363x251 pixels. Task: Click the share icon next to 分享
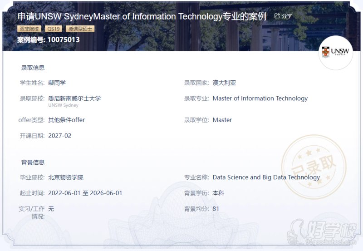pos(277,16)
